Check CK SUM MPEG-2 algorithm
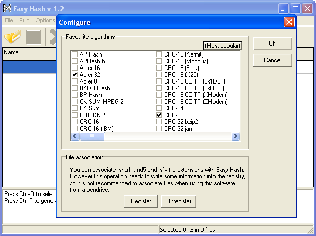 tap(75, 102)
